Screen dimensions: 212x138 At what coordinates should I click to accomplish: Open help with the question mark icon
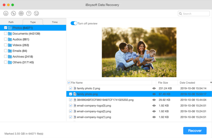point(29,14)
